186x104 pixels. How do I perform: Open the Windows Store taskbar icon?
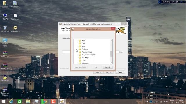(x=19, y=101)
